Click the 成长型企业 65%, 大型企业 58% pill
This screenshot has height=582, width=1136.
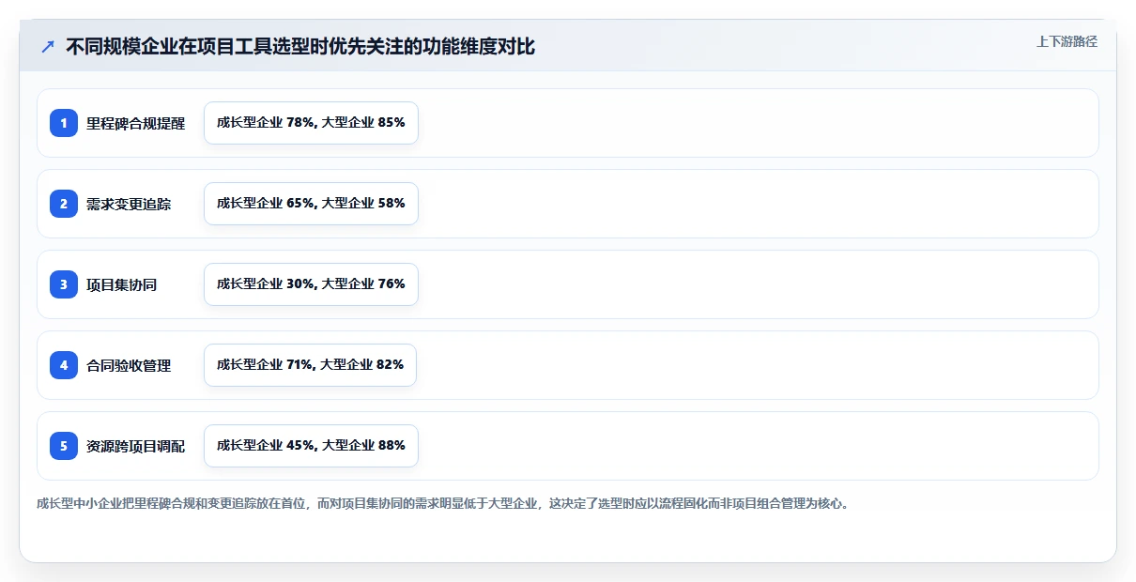[311, 204]
